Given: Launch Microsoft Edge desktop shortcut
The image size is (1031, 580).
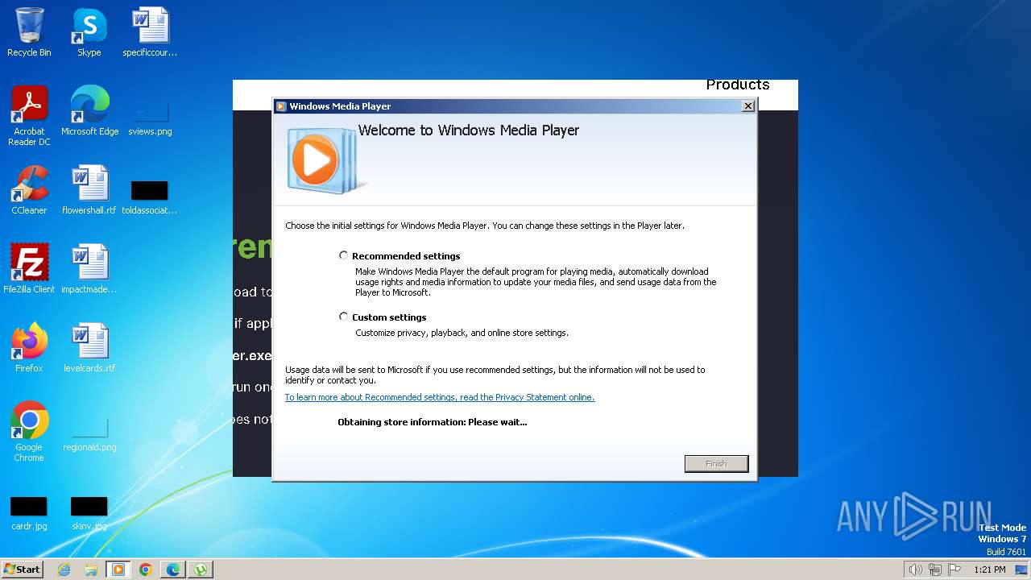Looking at the screenshot, I should point(89,110).
